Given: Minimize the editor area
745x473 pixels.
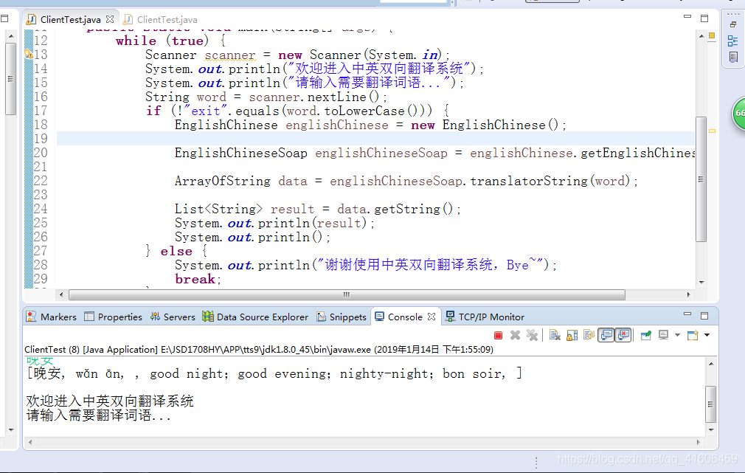Looking at the screenshot, I should click(x=687, y=17).
